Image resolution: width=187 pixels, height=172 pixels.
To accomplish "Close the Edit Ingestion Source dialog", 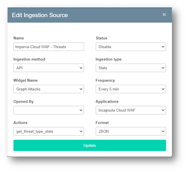I will [164, 14].
